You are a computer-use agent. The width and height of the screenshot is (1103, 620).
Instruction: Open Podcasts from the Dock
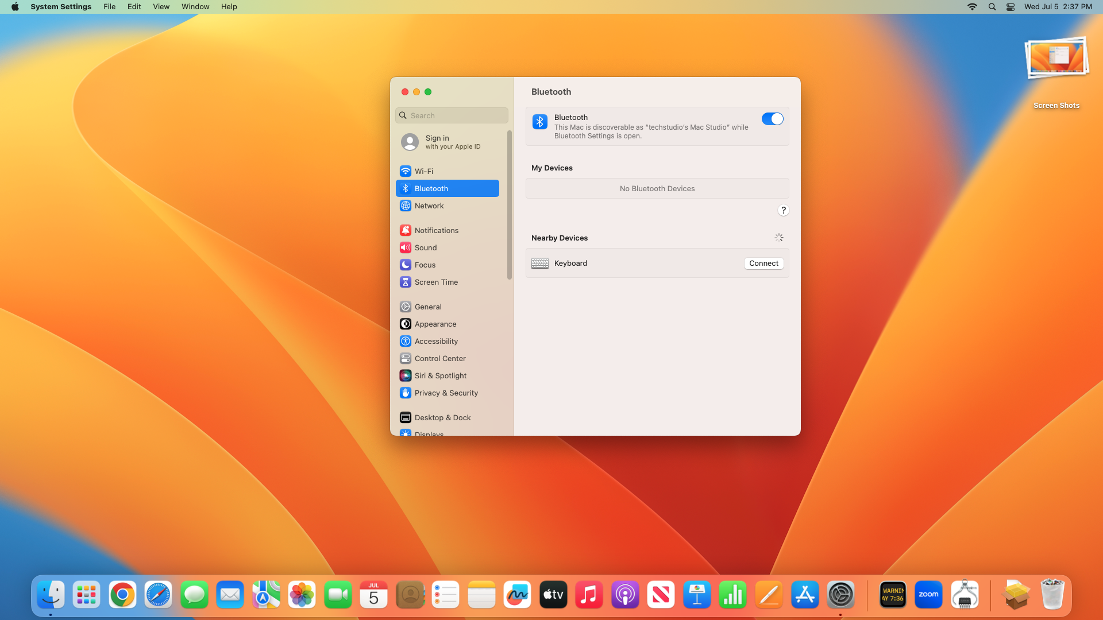(x=625, y=595)
